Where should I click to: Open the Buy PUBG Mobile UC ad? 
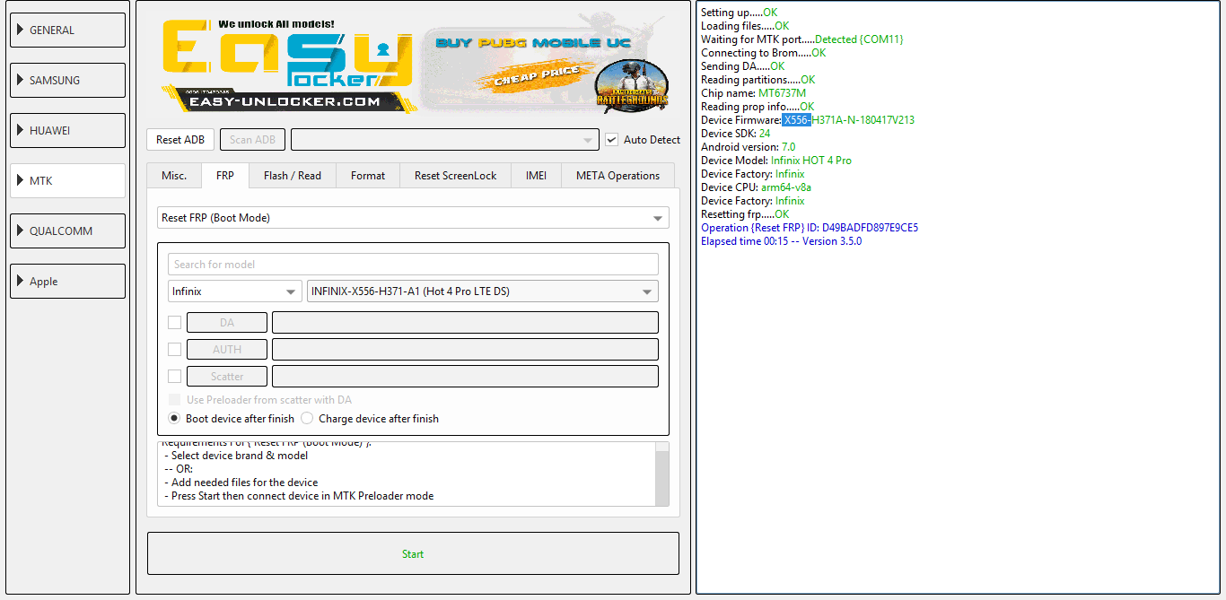546,65
